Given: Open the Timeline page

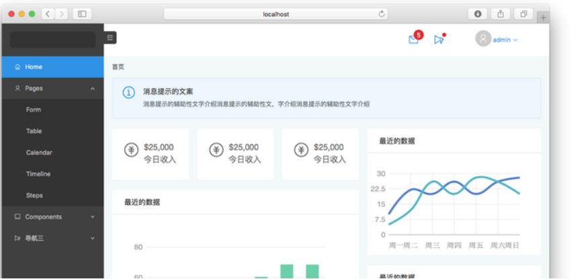Looking at the screenshot, I should (53, 174).
